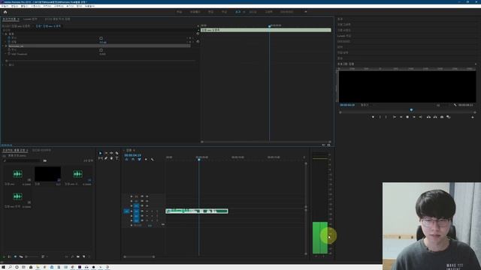
Task: Toggle Bypass checkbox under Volume effect
Action: [101, 38]
